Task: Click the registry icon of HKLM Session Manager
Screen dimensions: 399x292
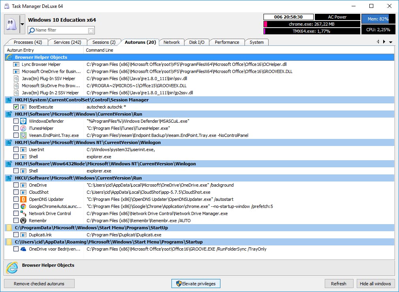Action: tap(9, 100)
